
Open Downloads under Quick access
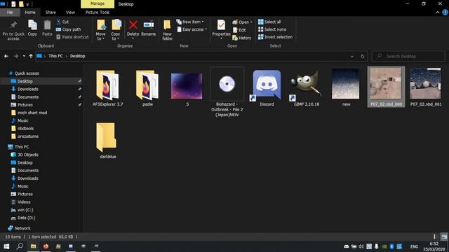[x=28, y=89]
